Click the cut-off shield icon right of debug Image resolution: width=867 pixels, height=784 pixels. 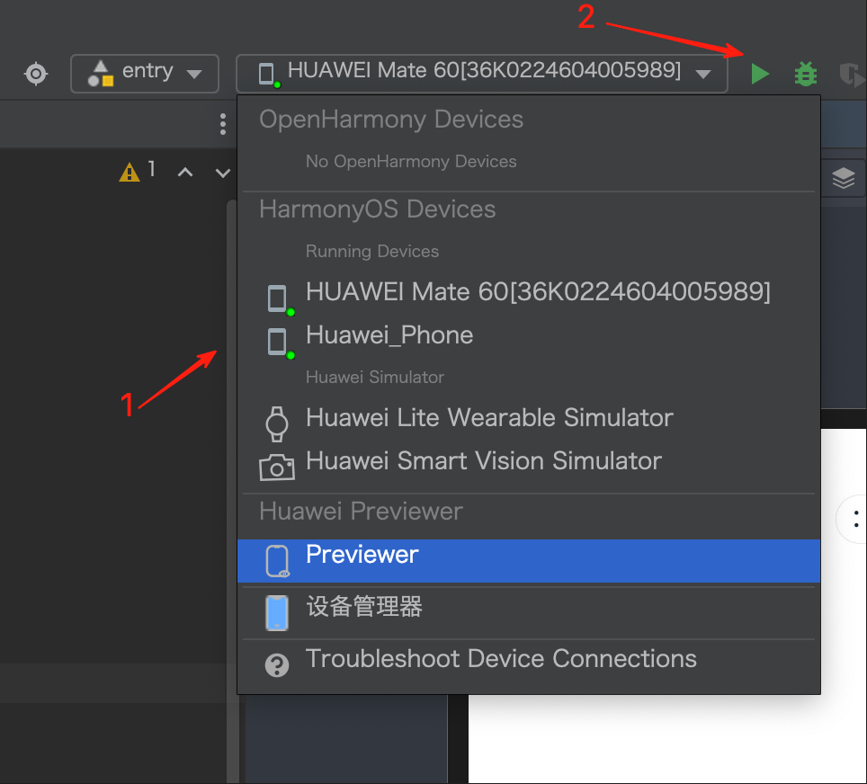(x=852, y=75)
